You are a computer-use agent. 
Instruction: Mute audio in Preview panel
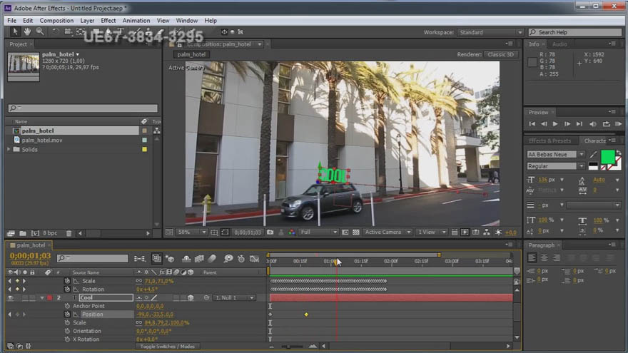(x=593, y=124)
